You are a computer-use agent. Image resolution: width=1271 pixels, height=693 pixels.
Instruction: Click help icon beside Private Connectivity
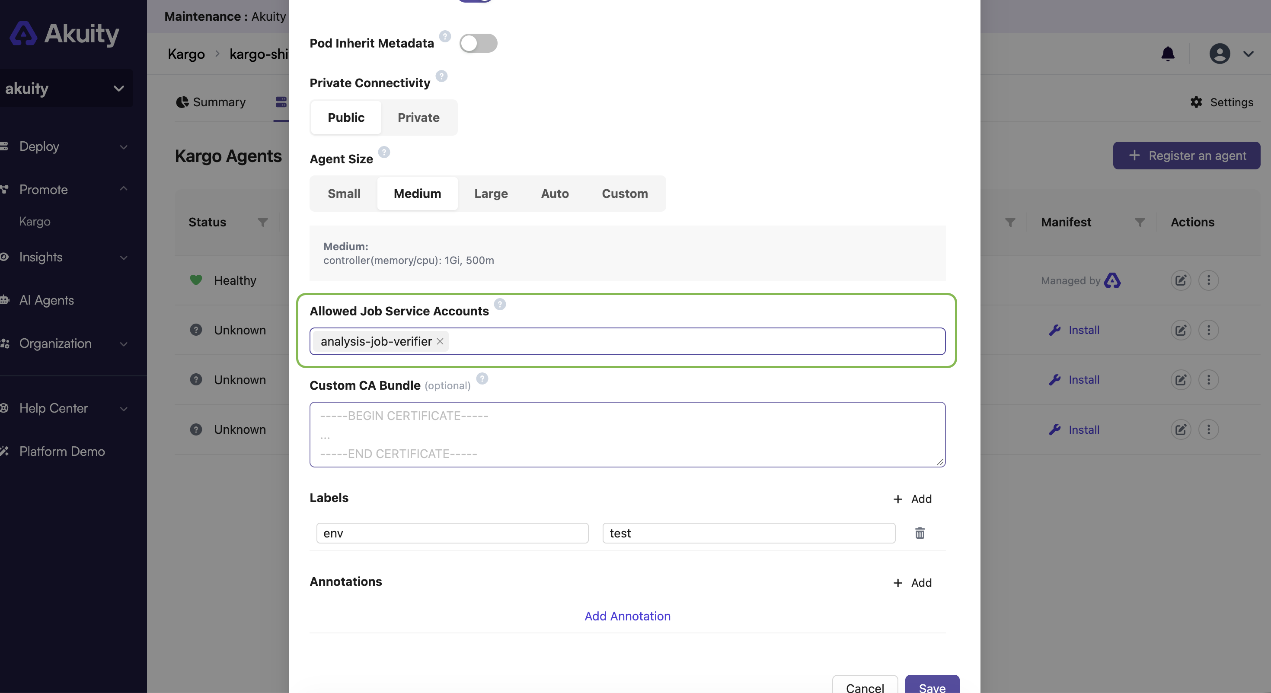click(x=441, y=76)
